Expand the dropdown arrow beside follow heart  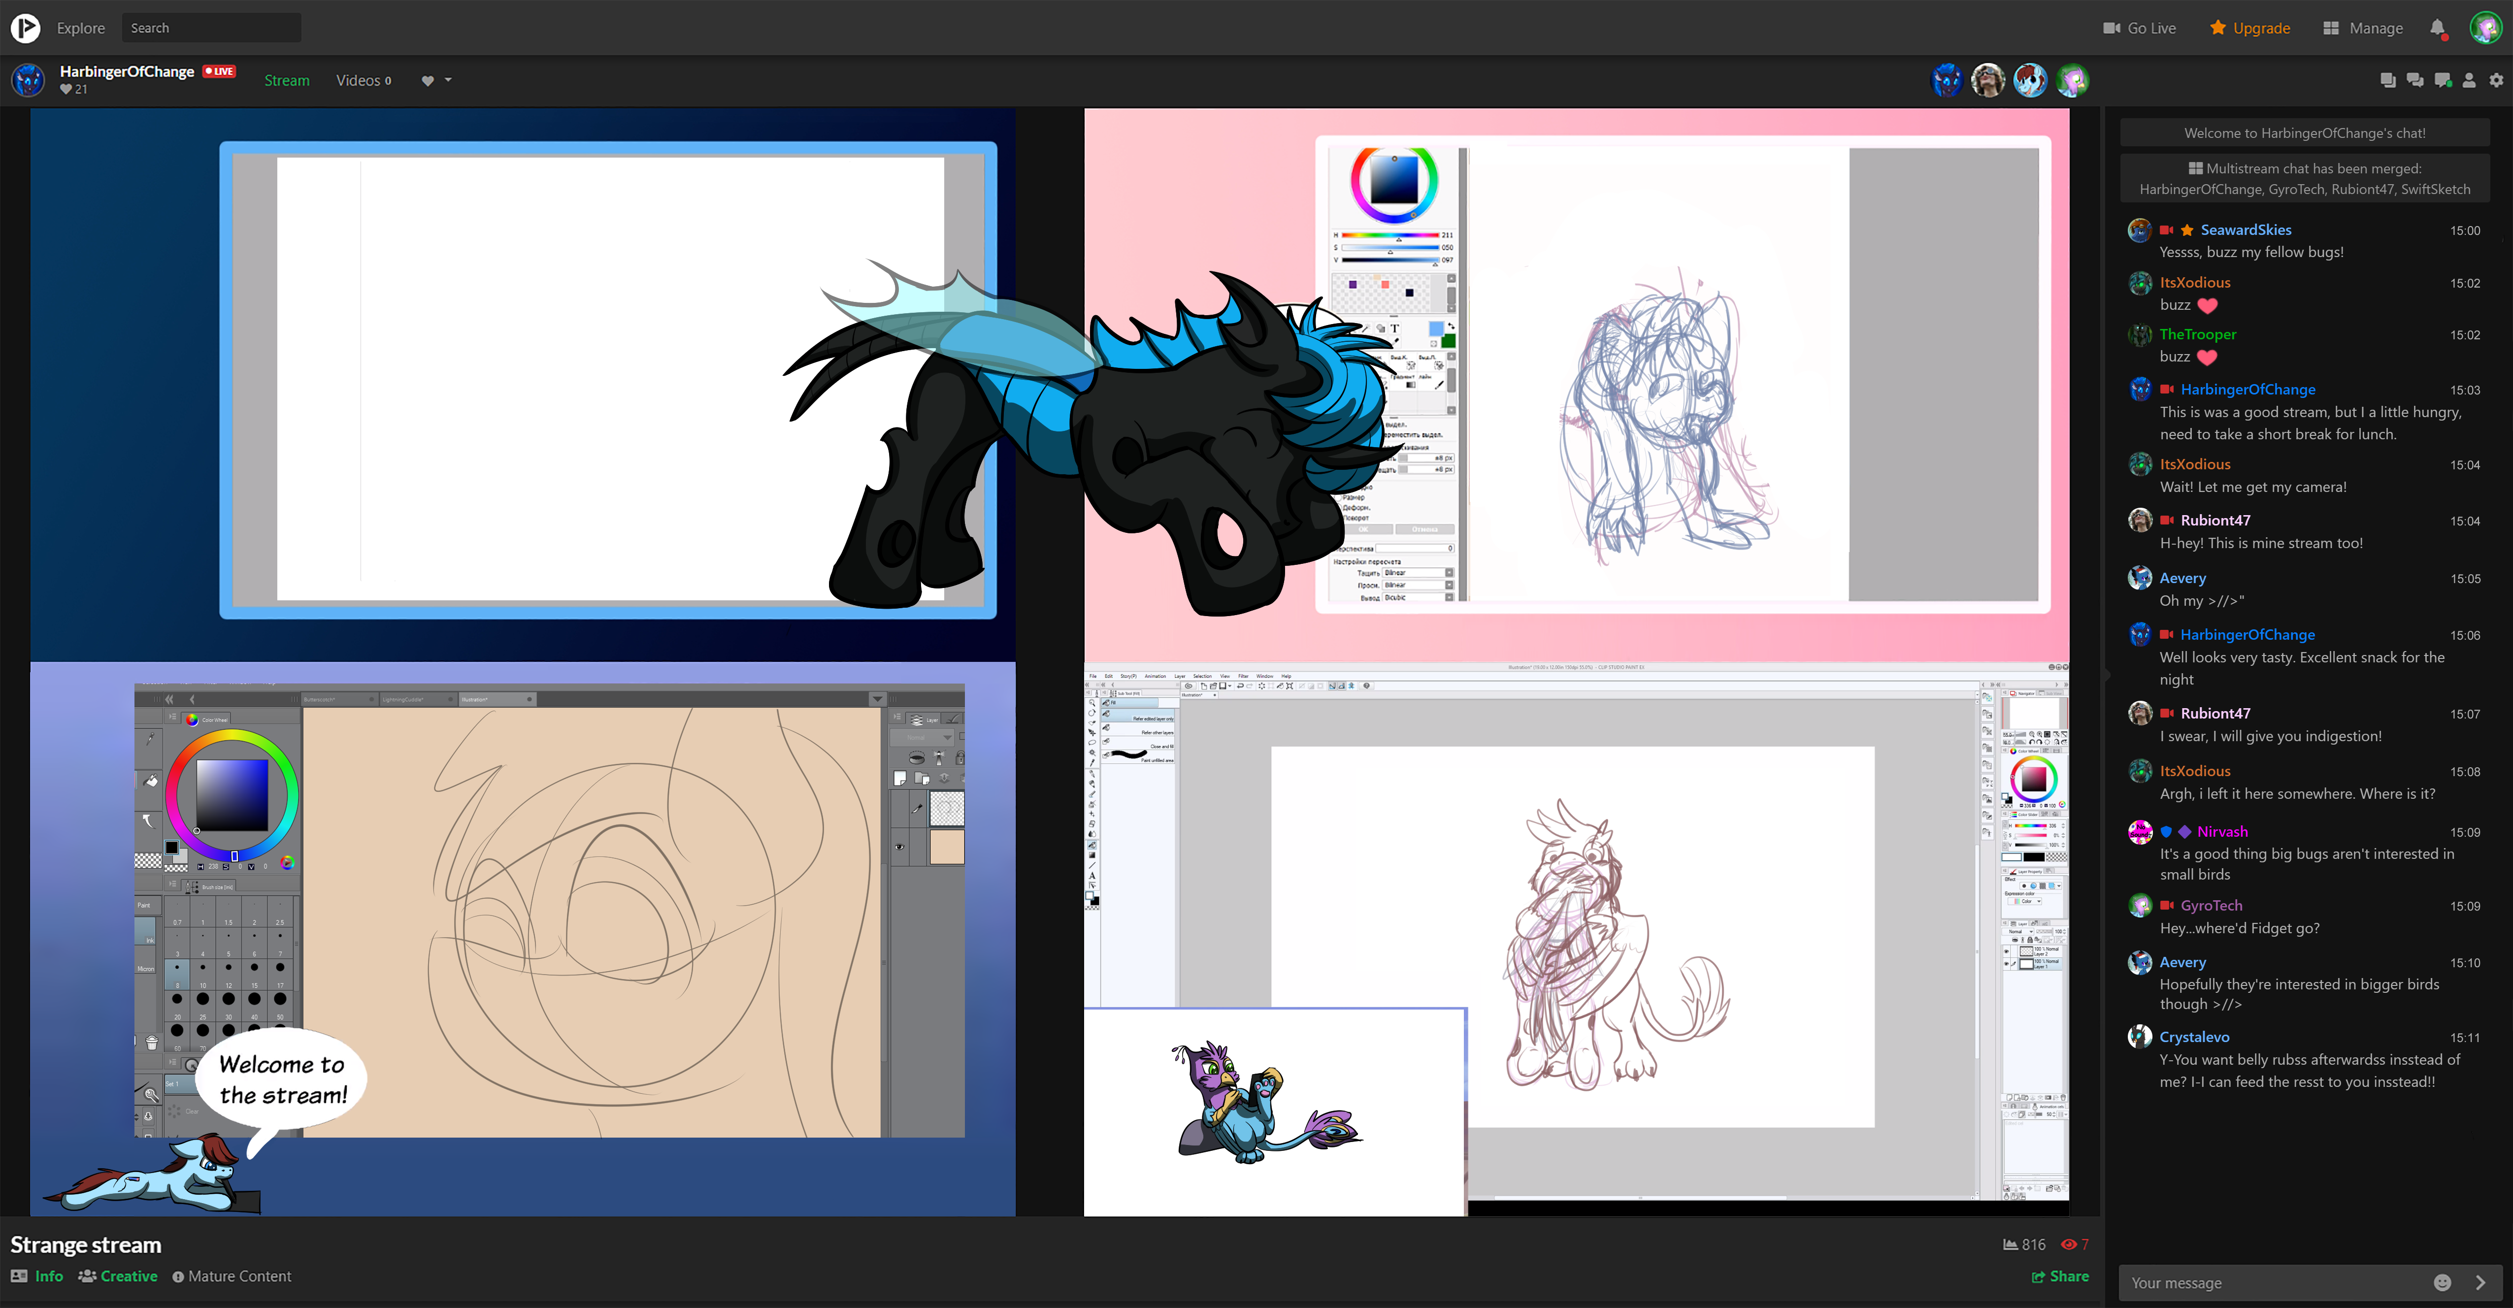tap(449, 80)
